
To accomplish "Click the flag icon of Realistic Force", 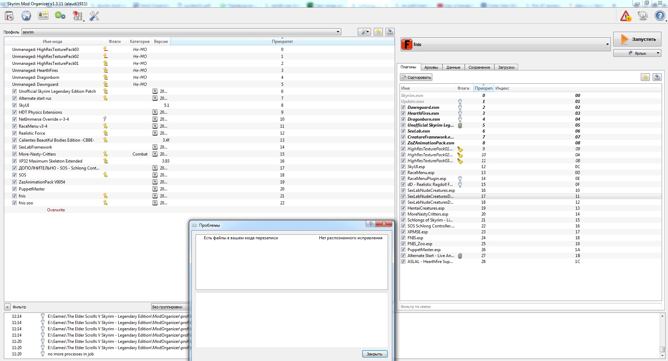I will click(105, 133).
